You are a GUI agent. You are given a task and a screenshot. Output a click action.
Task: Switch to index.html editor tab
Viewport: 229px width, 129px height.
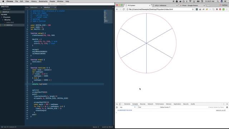(34, 8)
